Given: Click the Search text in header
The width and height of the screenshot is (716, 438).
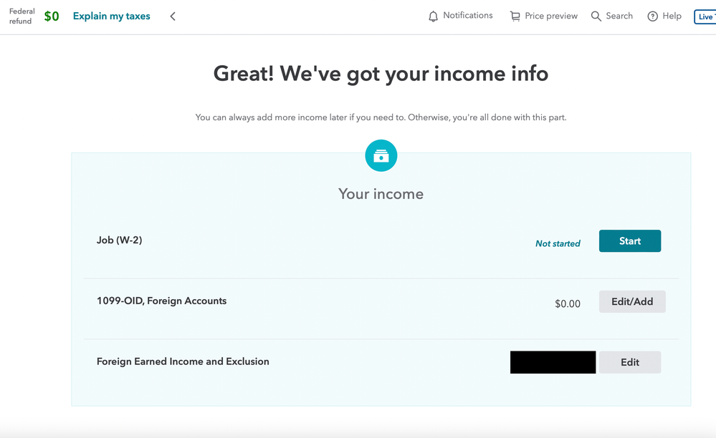Looking at the screenshot, I should [619, 16].
